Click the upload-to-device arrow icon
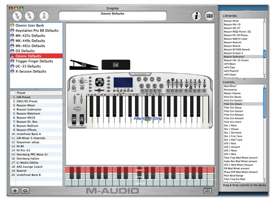Viewport: 277px width, 203px height. 29,16
